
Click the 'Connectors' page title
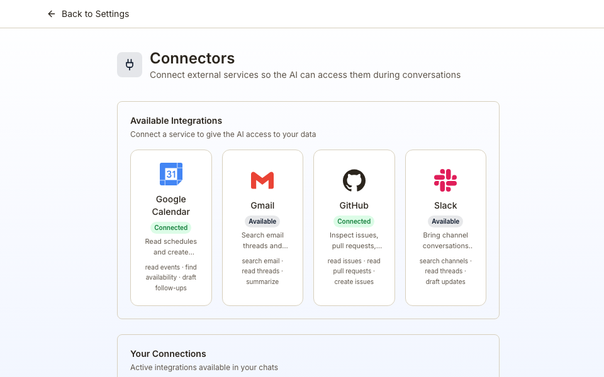coord(193,58)
